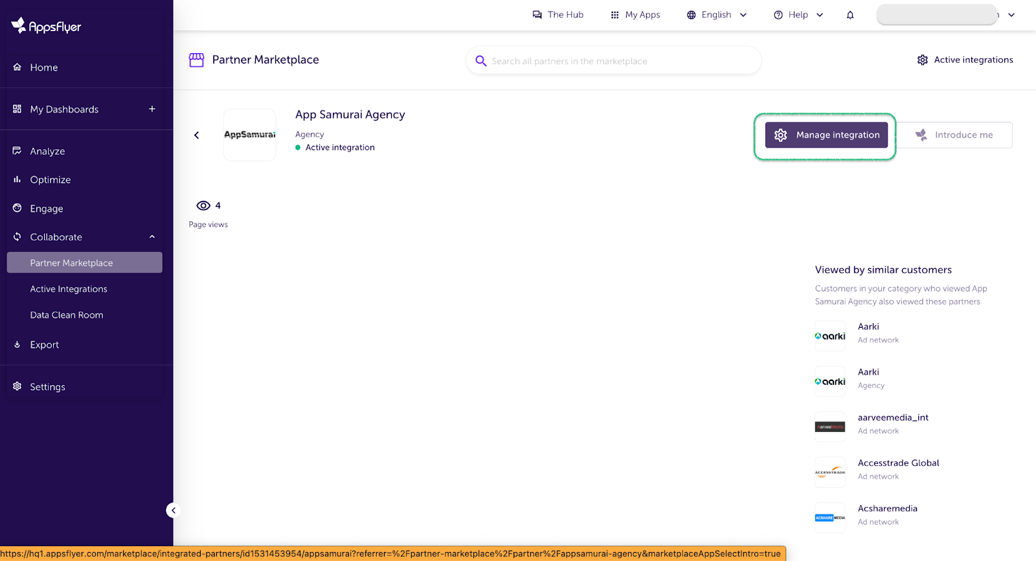Go back with the left arrow
Viewport: 1036px width, 561px height.
click(x=197, y=135)
